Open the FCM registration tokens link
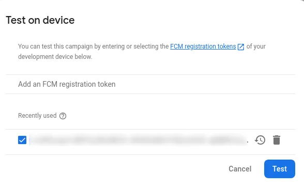The image size is (304, 188). 203,46
